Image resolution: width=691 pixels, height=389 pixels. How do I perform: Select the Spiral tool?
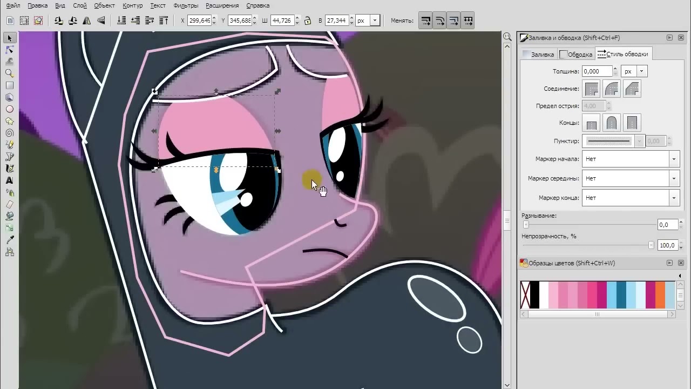point(9,133)
